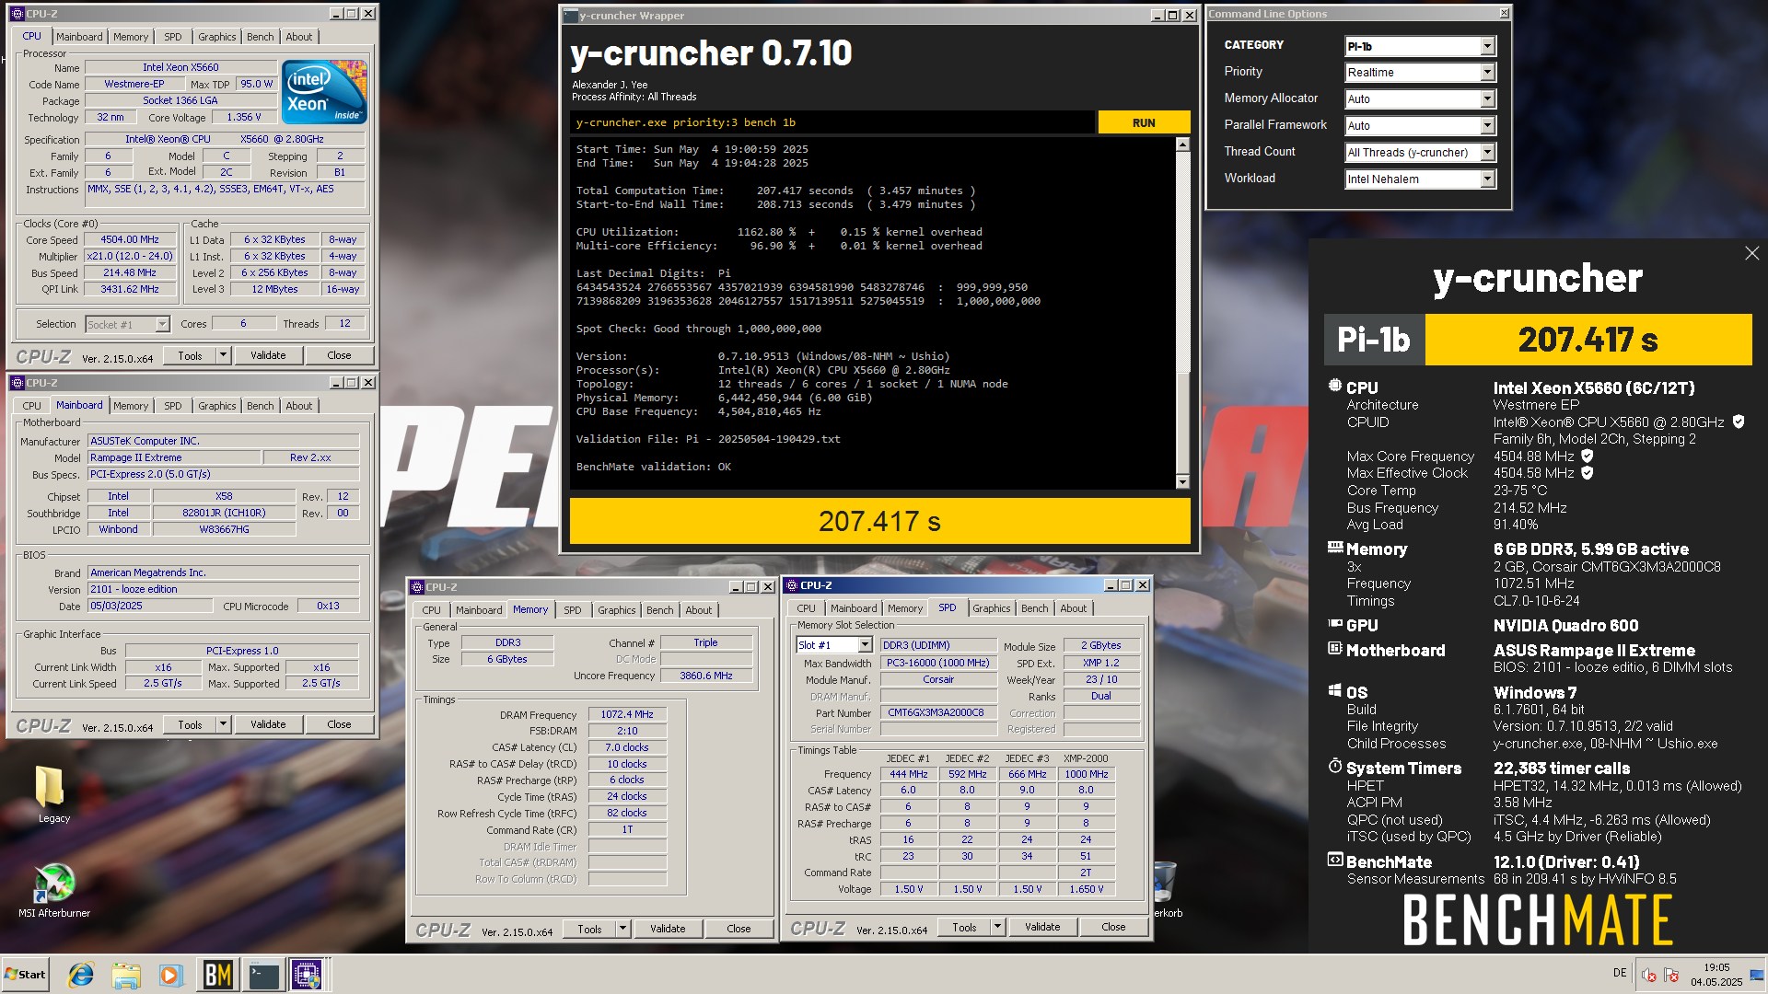Click the verified shield beside CPUID value

1739,422
